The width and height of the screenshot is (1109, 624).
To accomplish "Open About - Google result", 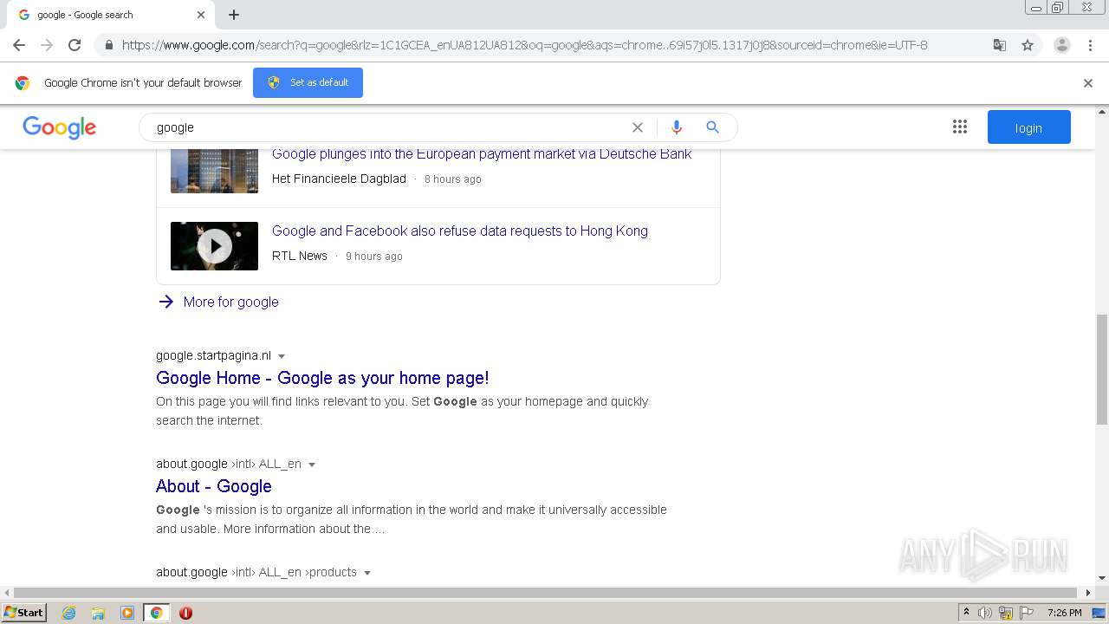I will [214, 486].
